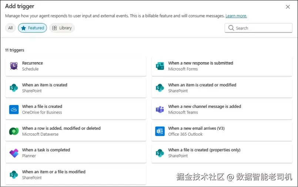Select 'When an item or a file is modified'
Screen dimensions: 298x187
point(54,171)
